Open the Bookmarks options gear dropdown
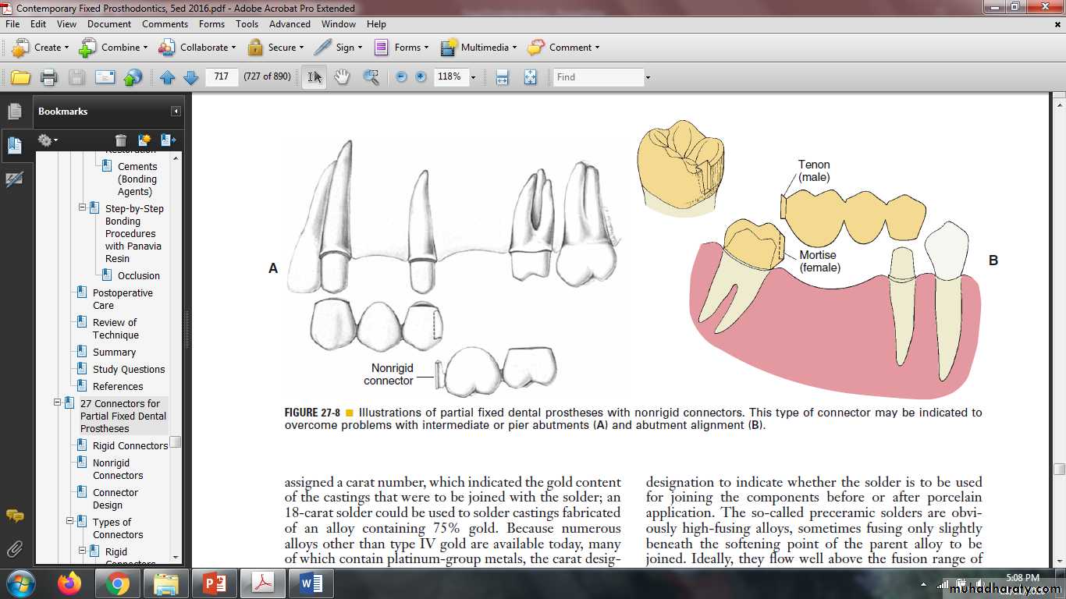The width and height of the screenshot is (1066, 599). [x=48, y=140]
